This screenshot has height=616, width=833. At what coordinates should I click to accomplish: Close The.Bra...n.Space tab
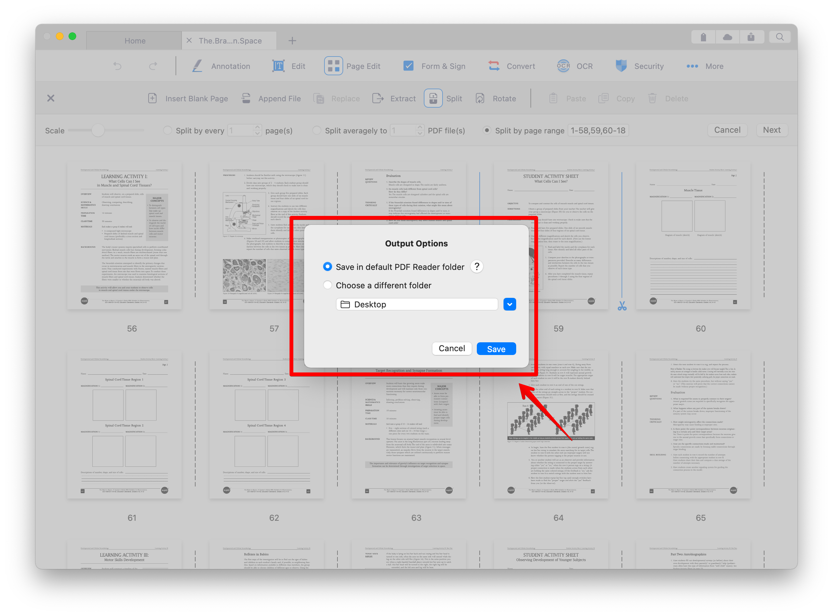[x=189, y=40]
